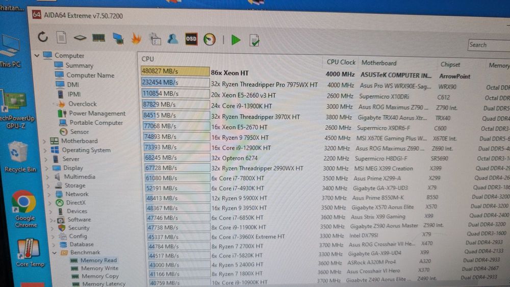Open the OSD panel icon
The image size is (510, 287).
[191, 39]
